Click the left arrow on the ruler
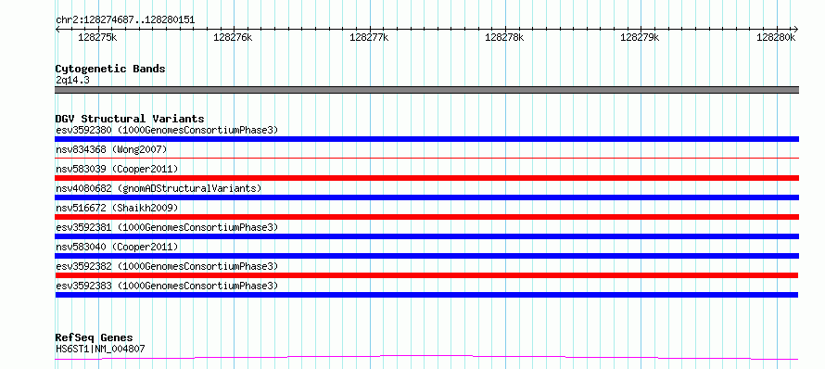825x369 pixels. pyautogui.click(x=57, y=29)
